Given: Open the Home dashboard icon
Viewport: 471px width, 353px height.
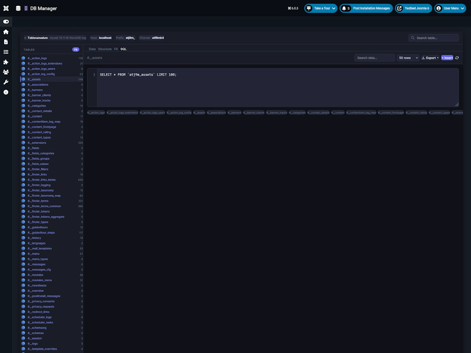Looking at the screenshot, I should coord(6,32).
